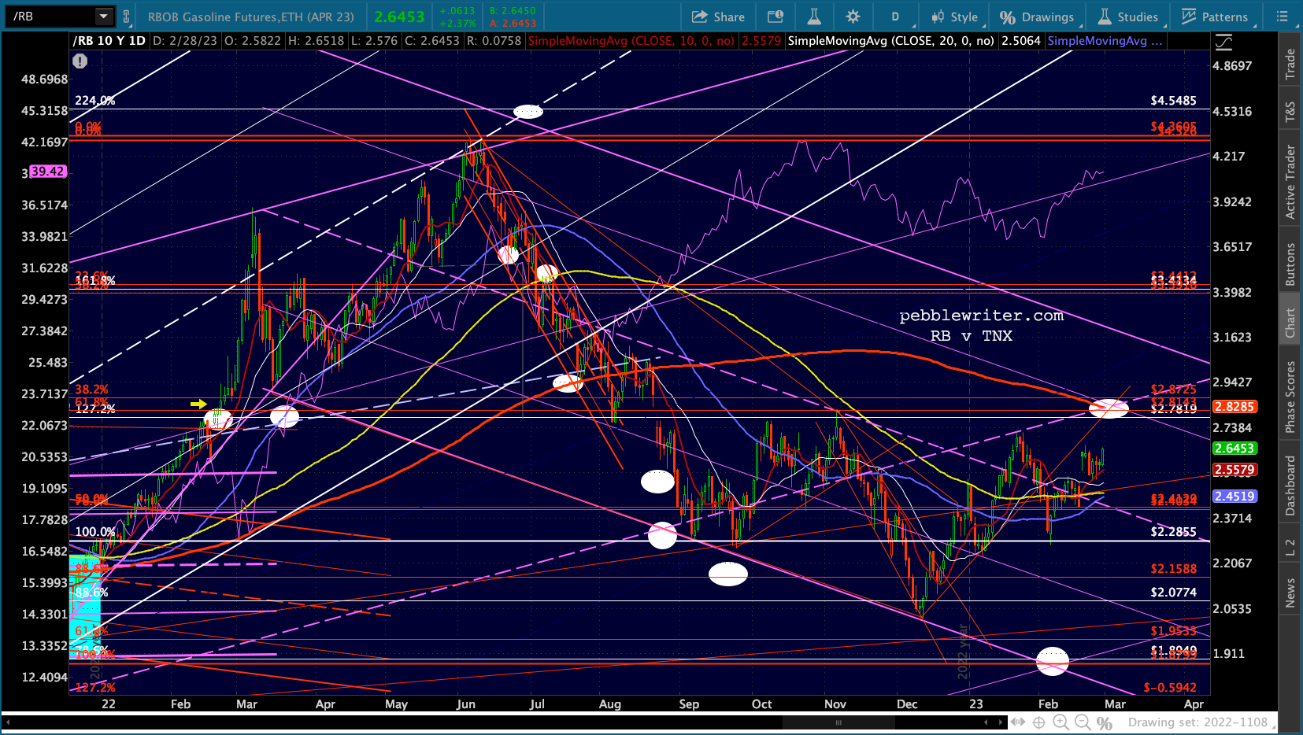
Task: Click the magenta 39.42 left axis label
Action: (x=47, y=172)
